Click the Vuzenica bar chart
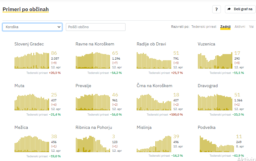Image resolution: width=256 pixels, height=161 pixels. pos(215,61)
